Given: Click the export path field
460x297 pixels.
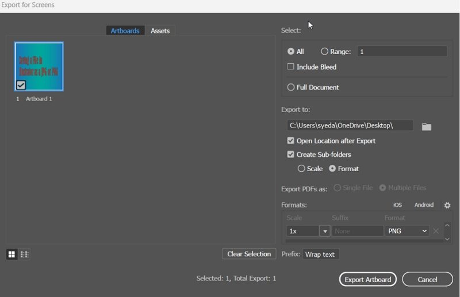Looking at the screenshot, I should (x=350, y=125).
